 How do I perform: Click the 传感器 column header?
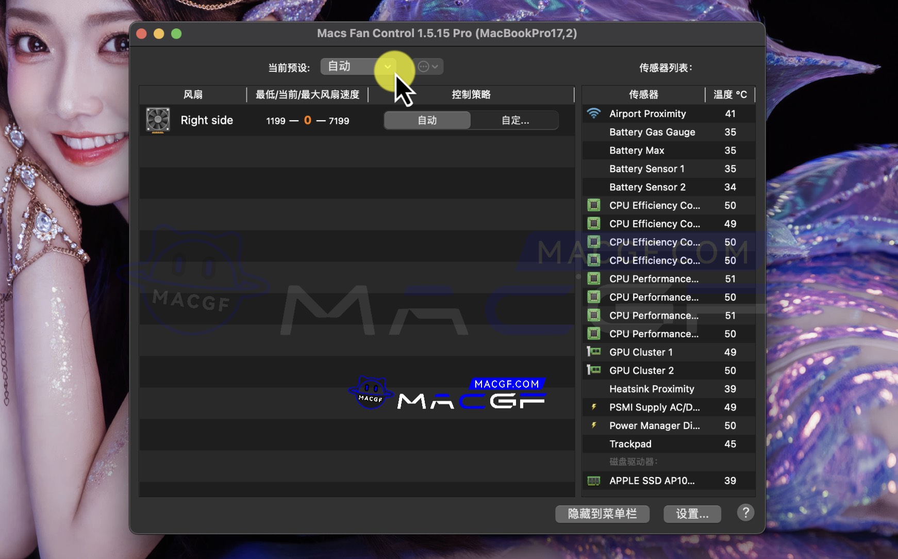[x=643, y=94]
